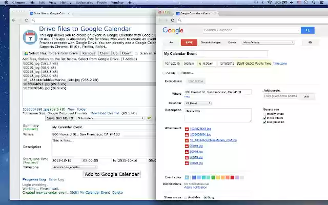Open the People menu
This screenshot has height=205, width=328.
click(x=102, y=3)
